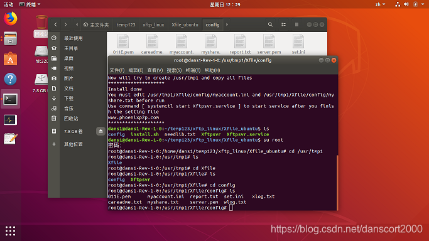Search in the file manager
The image size is (429, 241).
[x=270, y=24]
